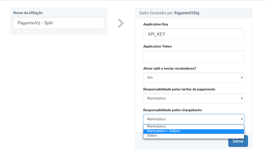The width and height of the screenshot is (266, 149).
Task: Expand Responsabilidade pelas tarifas de pagamento dropdown
Action: pos(193,98)
